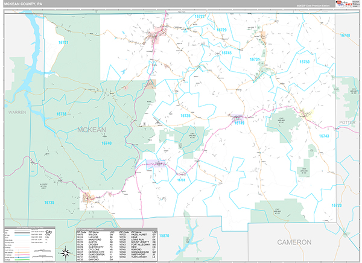Select the 16743 ZIP code label
The width and height of the screenshot is (362, 263).
pos(324,136)
